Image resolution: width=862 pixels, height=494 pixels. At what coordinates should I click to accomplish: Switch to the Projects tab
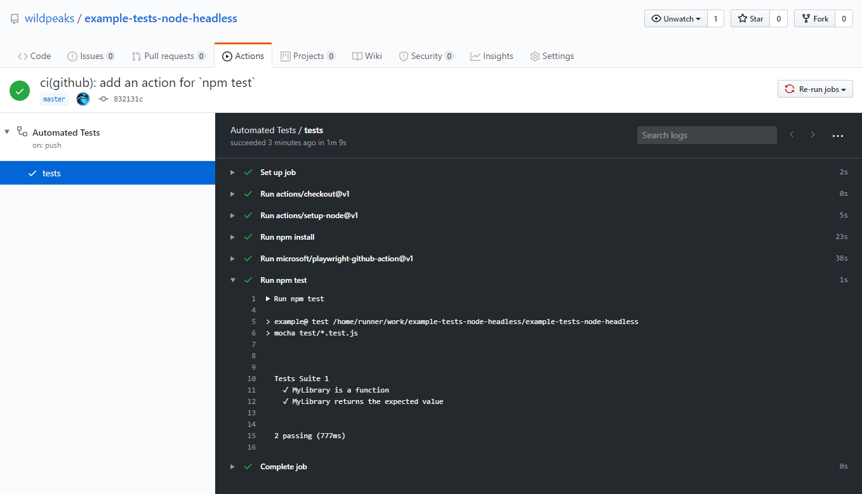[308, 56]
